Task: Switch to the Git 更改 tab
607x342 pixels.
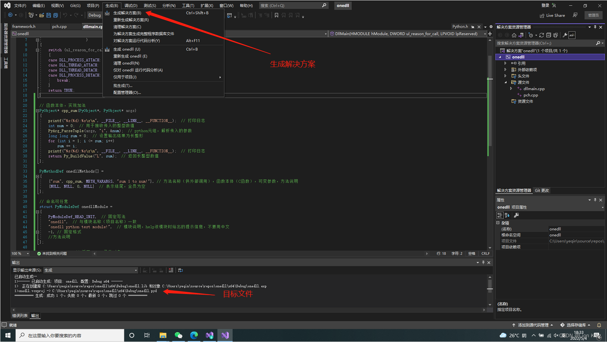Action: (541, 190)
